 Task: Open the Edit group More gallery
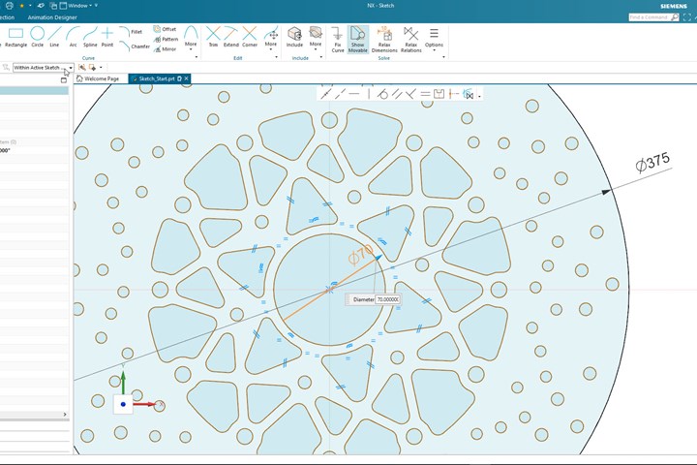[271, 38]
